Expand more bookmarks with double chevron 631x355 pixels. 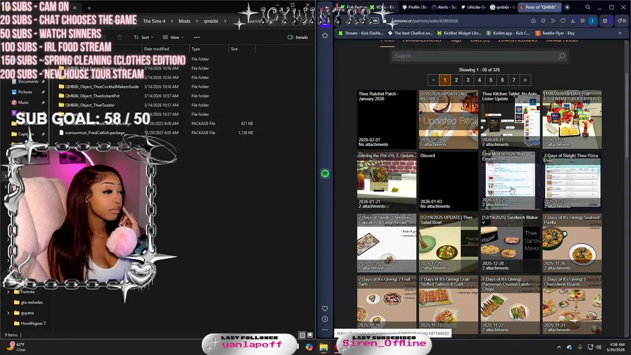tap(620, 33)
